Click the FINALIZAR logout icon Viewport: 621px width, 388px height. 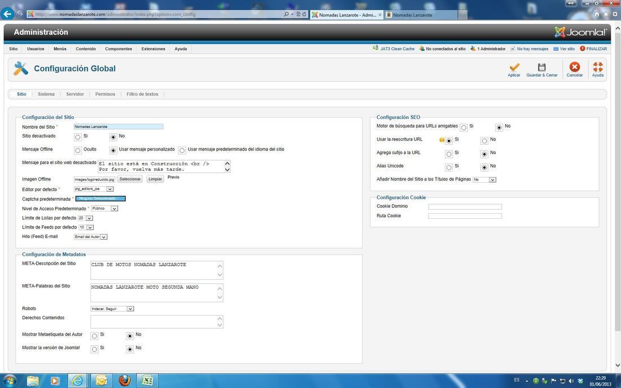point(582,48)
